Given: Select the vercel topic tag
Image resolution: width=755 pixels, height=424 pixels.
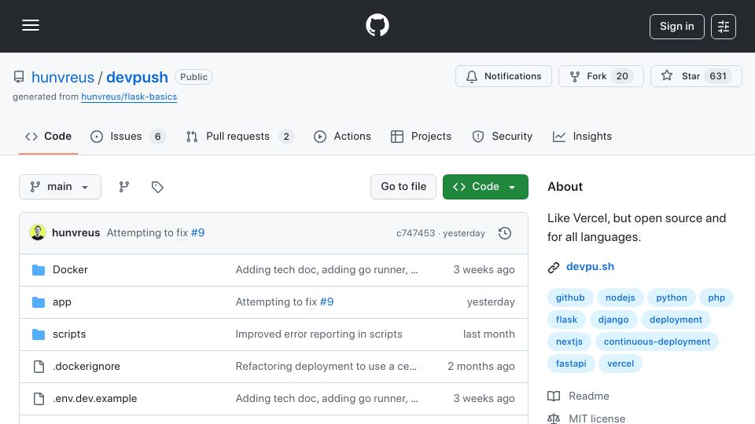Looking at the screenshot, I should click(621, 364).
